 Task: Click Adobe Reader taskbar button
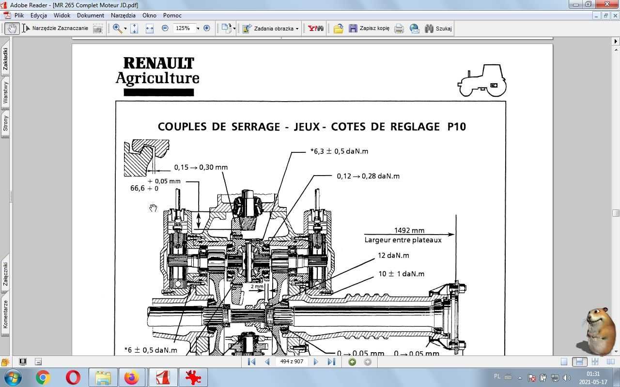[x=162, y=377]
